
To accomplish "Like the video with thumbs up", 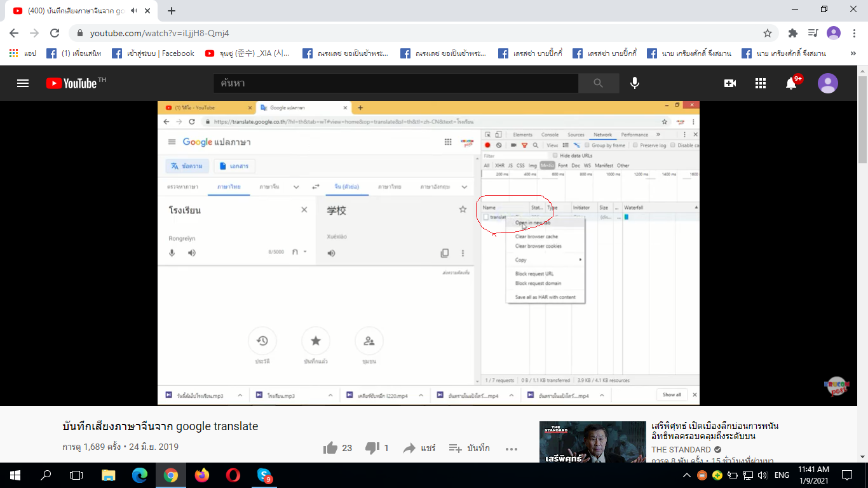I will point(330,448).
